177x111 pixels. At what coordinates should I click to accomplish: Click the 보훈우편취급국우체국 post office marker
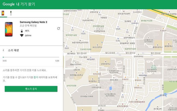click(x=80, y=40)
